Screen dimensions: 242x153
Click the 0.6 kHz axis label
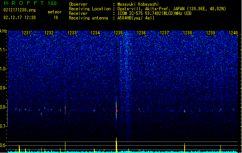(3, 145)
